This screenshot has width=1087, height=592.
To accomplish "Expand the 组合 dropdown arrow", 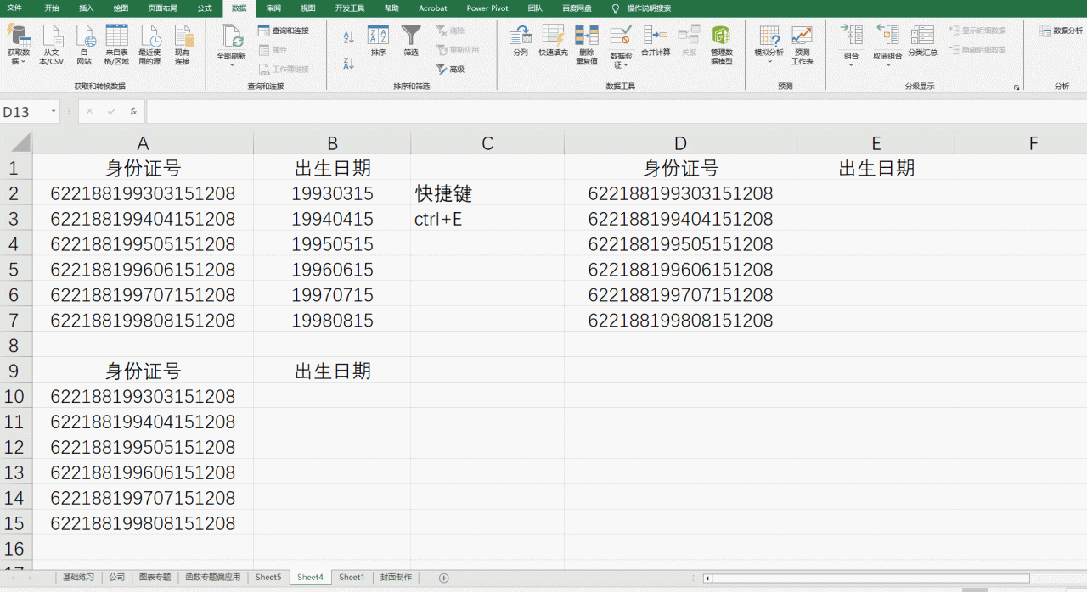I will tap(852, 64).
